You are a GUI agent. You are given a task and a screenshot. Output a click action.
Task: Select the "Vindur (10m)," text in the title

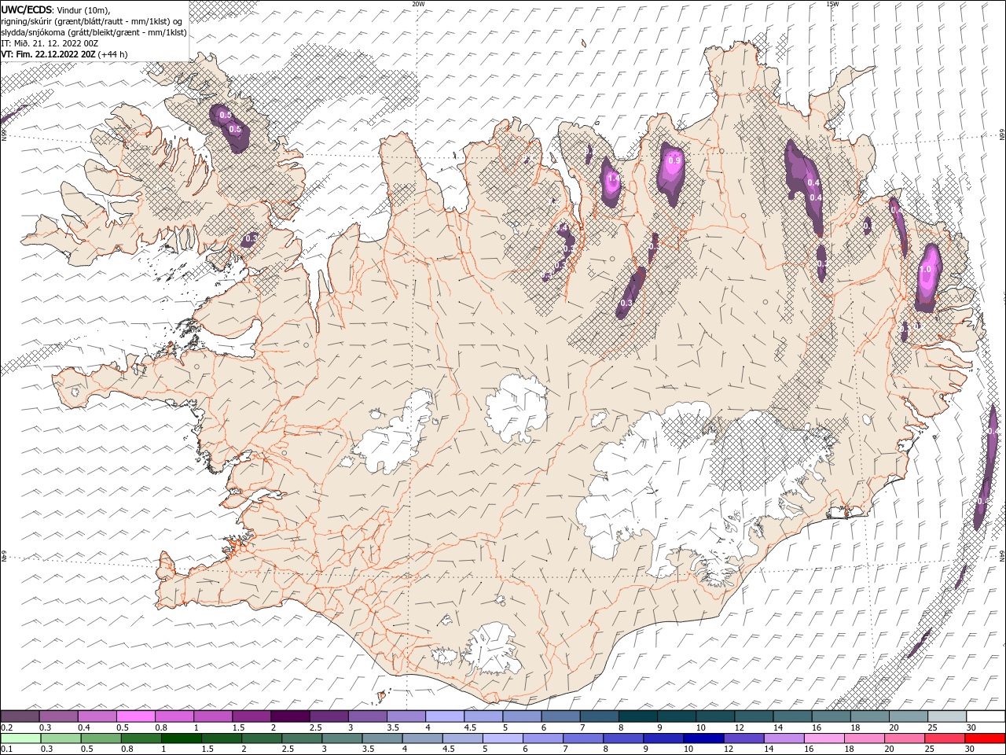click(85, 9)
